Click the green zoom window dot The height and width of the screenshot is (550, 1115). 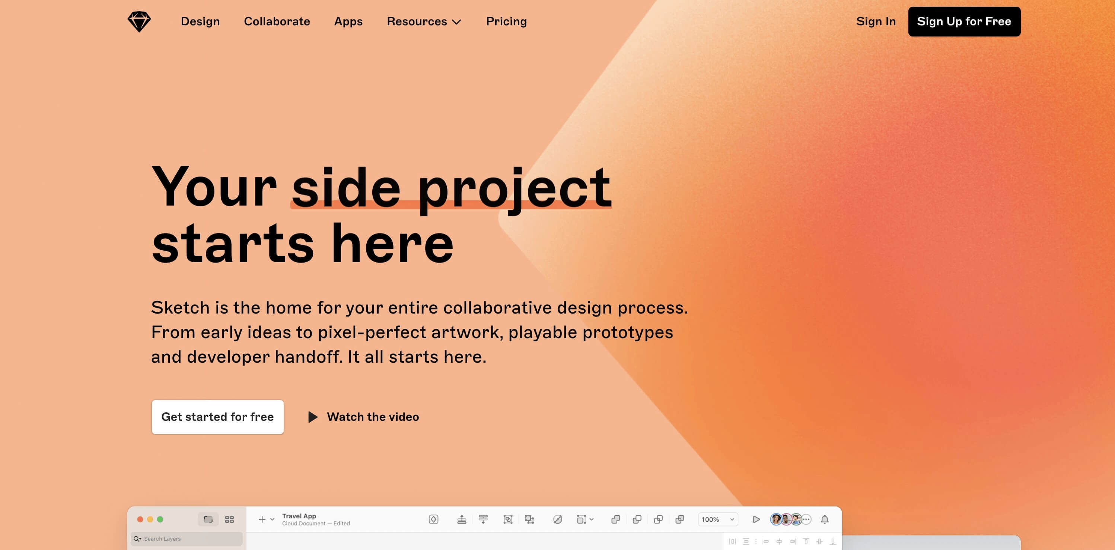pos(160,519)
